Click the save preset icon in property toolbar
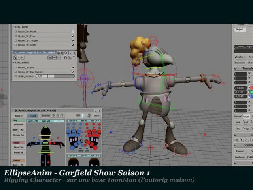Viewport: 253px width, 190px height. point(54,57)
